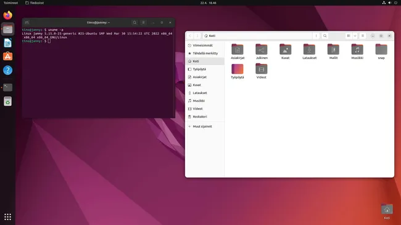401x225 pixels.
Task: Click the volume icon in top bar
Action: point(390,3)
